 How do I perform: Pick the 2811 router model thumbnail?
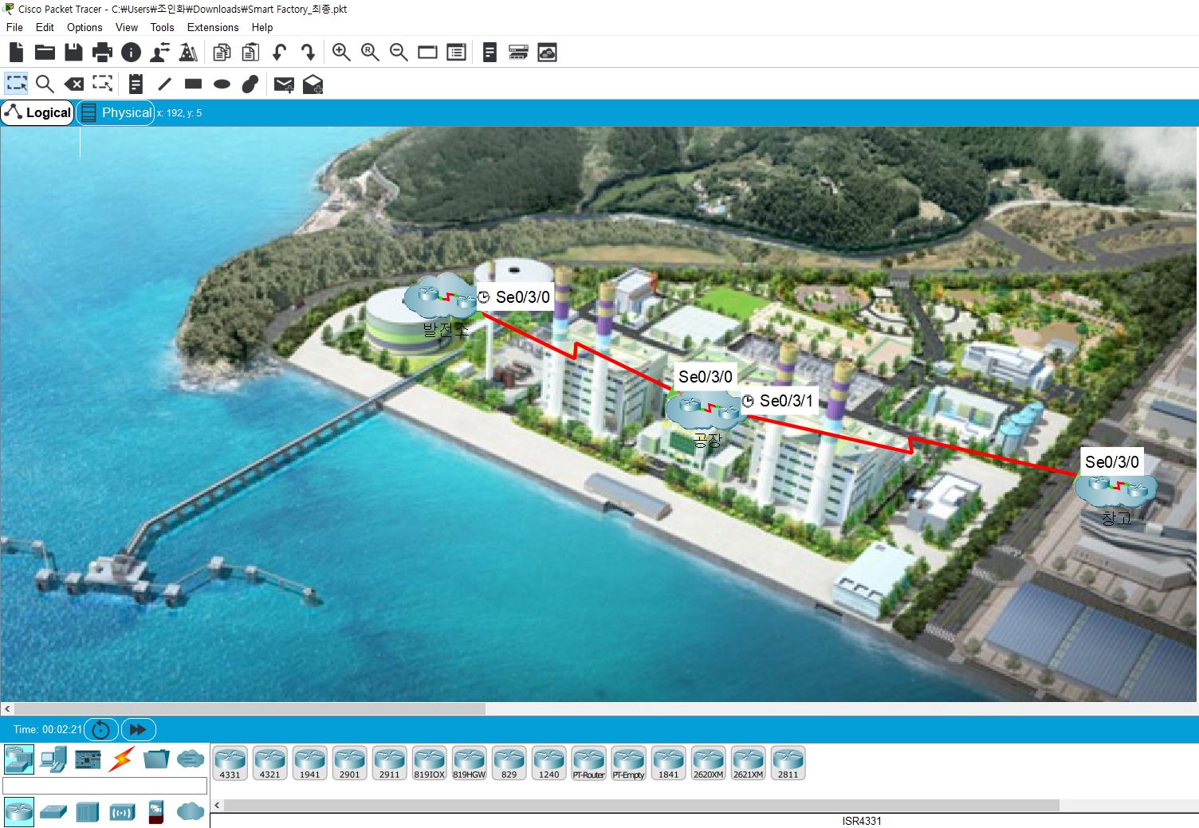pos(788,763)
